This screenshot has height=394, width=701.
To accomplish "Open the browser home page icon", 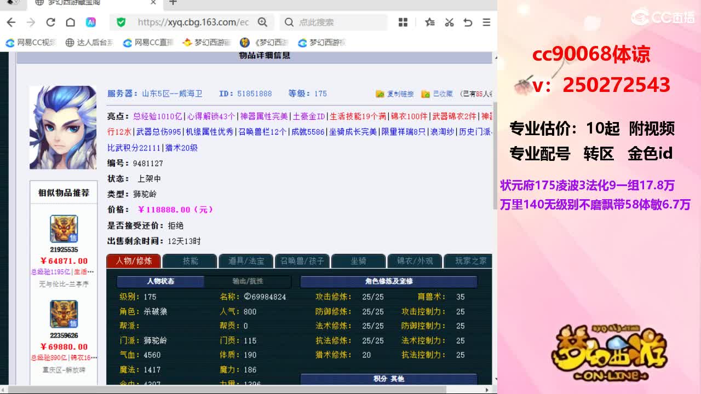I will tap(70, 22).
